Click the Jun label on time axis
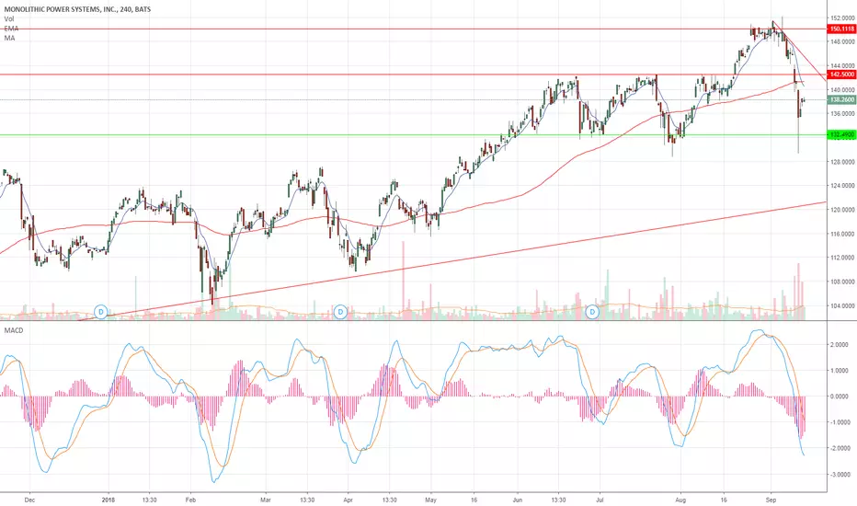 518,500
